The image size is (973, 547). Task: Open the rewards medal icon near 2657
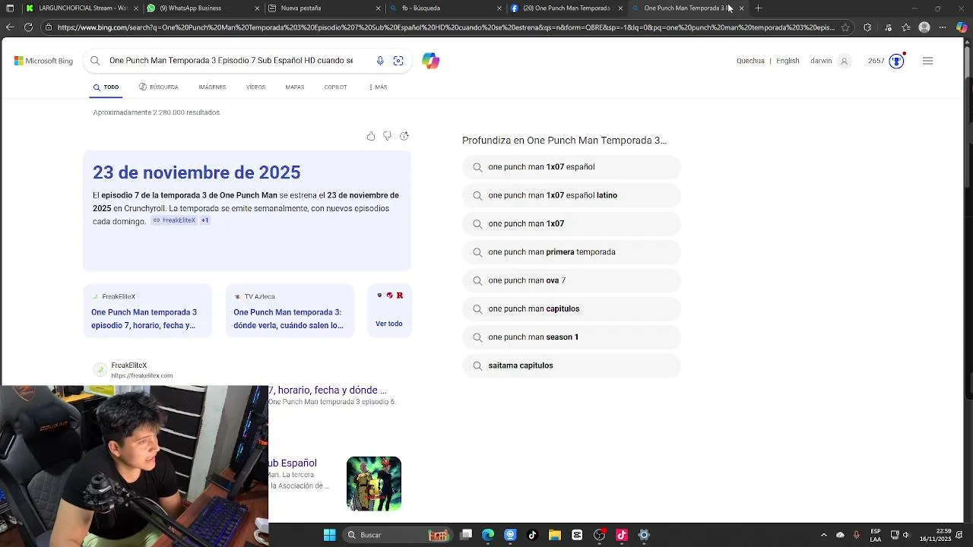897,61
